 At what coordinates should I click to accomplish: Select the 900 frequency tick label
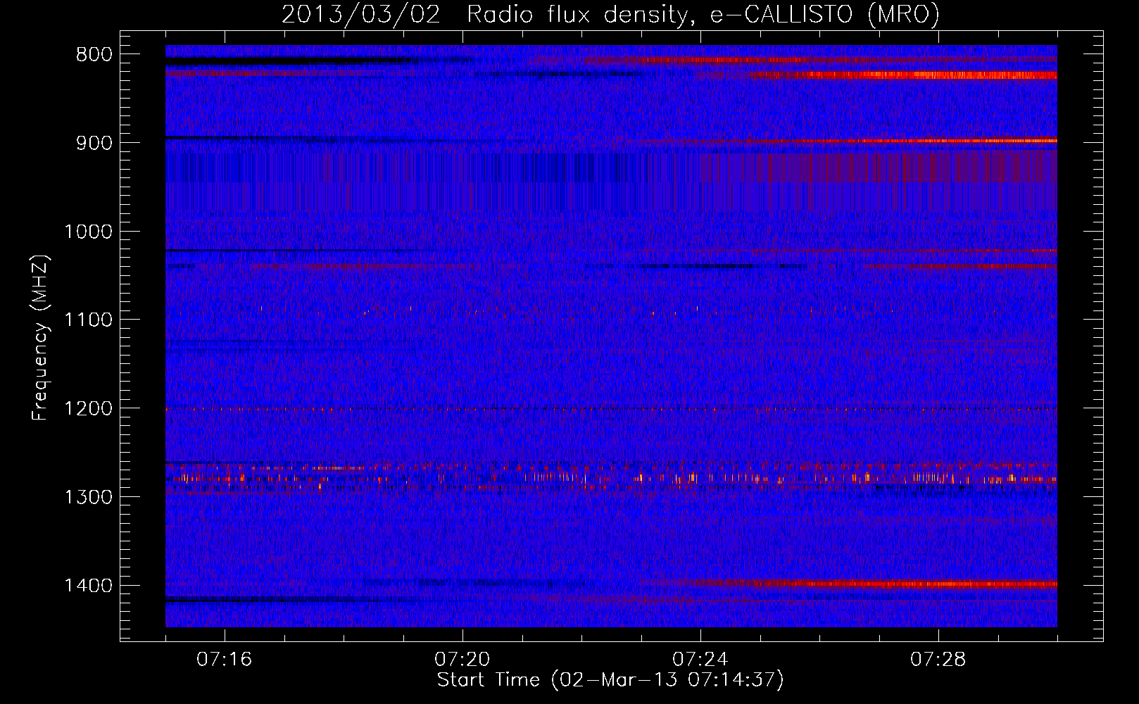pos(94,144)
